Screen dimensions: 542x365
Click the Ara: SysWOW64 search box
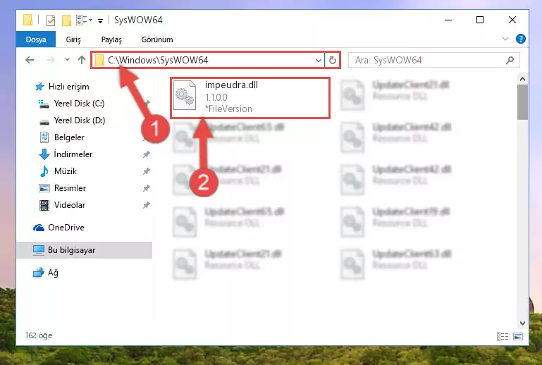433,61
